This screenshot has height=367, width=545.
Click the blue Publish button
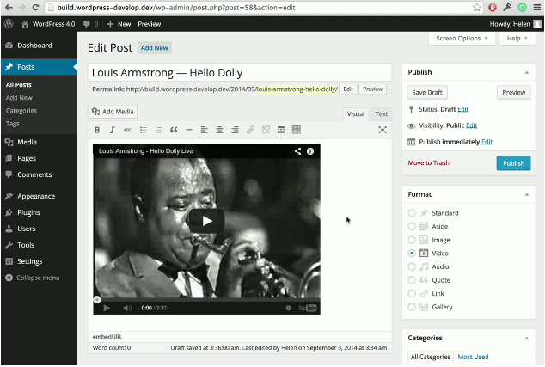[513, 163]
